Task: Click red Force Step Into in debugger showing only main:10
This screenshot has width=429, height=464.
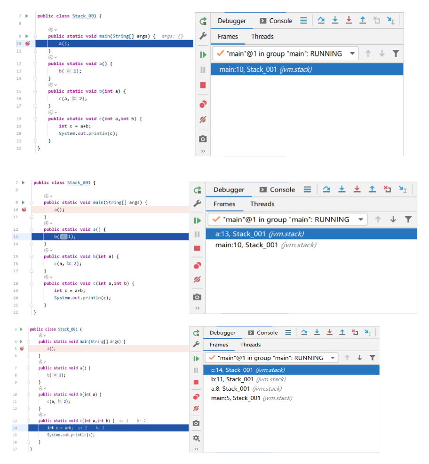Action: pos(349,20)
